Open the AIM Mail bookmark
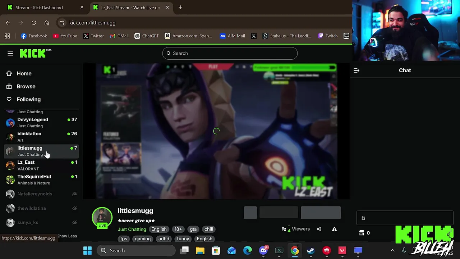The width and height of the screenshot is (460, 259). click(x=233, y=36)
